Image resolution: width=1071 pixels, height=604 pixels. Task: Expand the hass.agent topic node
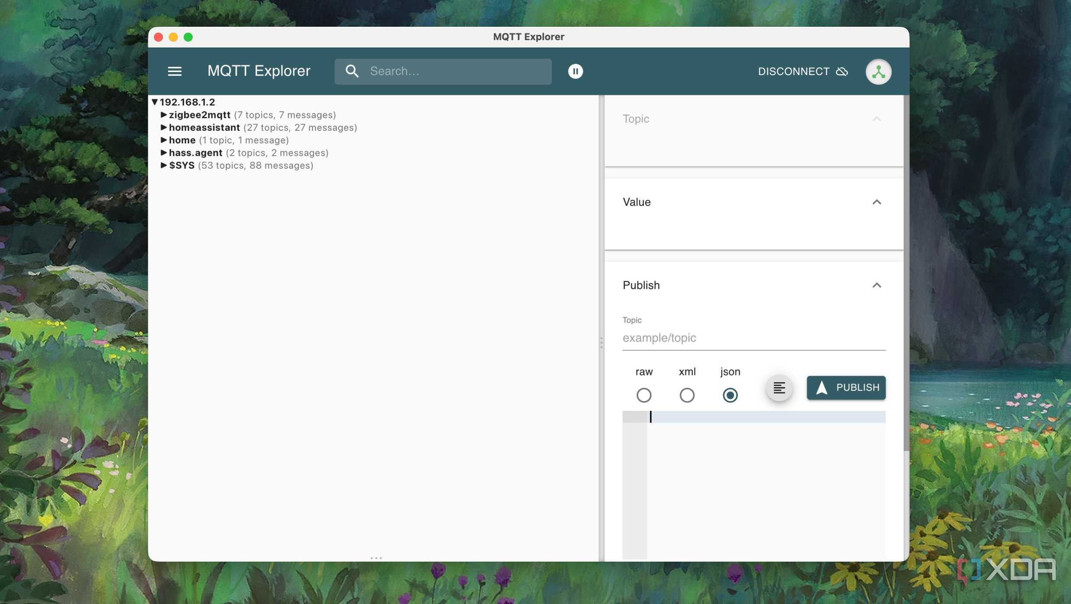(x=164, y=153)
